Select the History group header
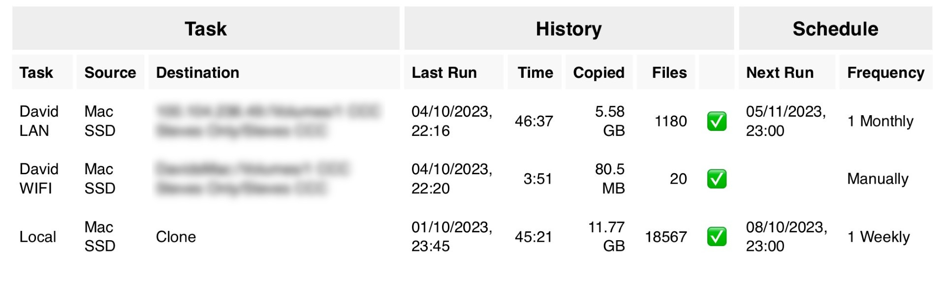 click(x=569, y=29)
